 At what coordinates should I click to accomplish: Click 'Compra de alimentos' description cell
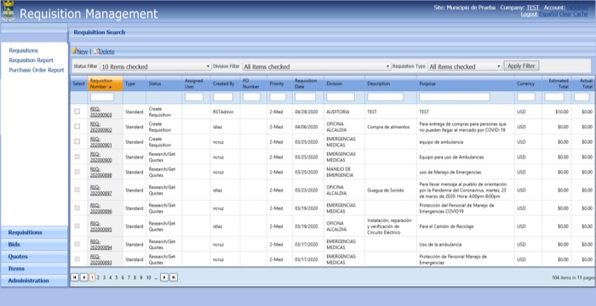tap(388, 127)
